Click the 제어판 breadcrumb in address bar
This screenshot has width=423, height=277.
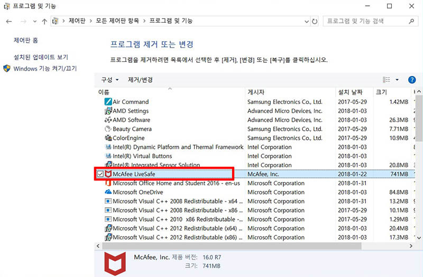[77, 21]
